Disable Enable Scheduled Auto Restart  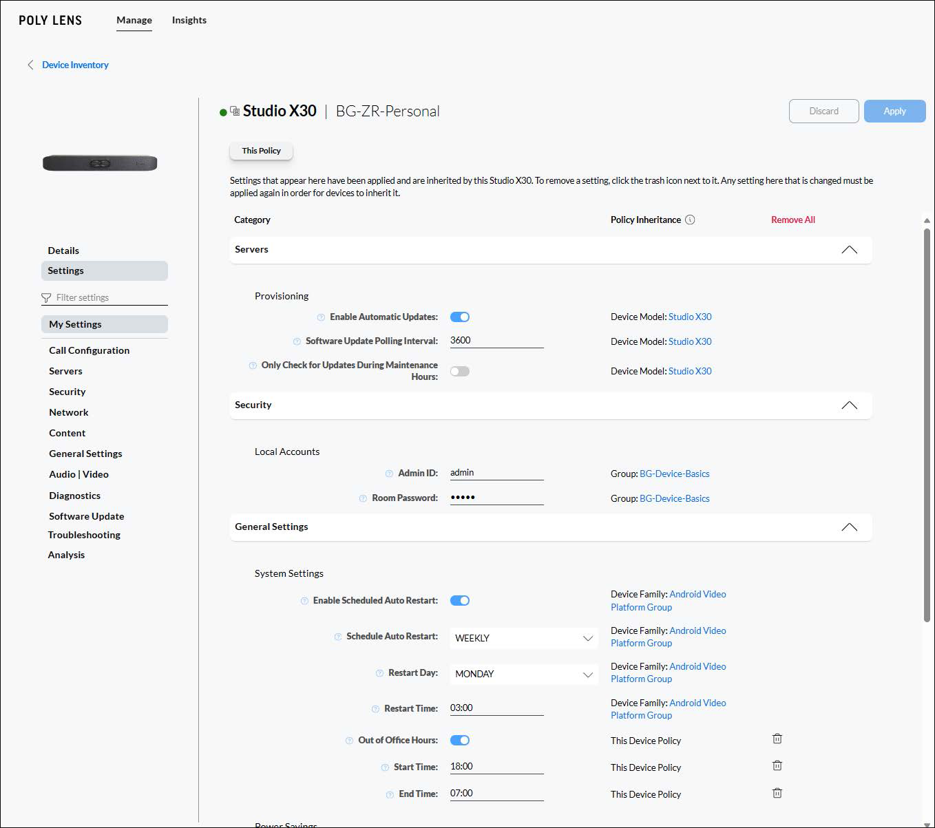pos(459,600)
